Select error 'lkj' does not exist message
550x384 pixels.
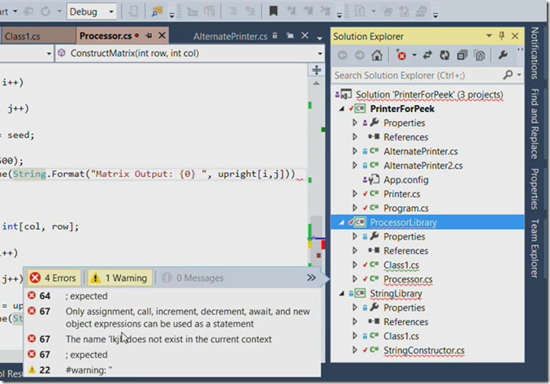click(168, 339)
